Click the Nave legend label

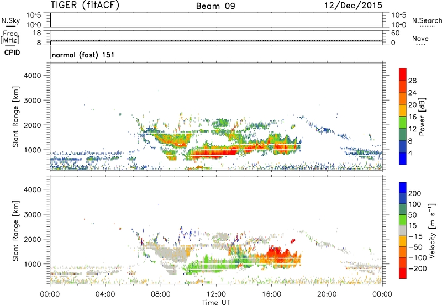tap(420, 39)
